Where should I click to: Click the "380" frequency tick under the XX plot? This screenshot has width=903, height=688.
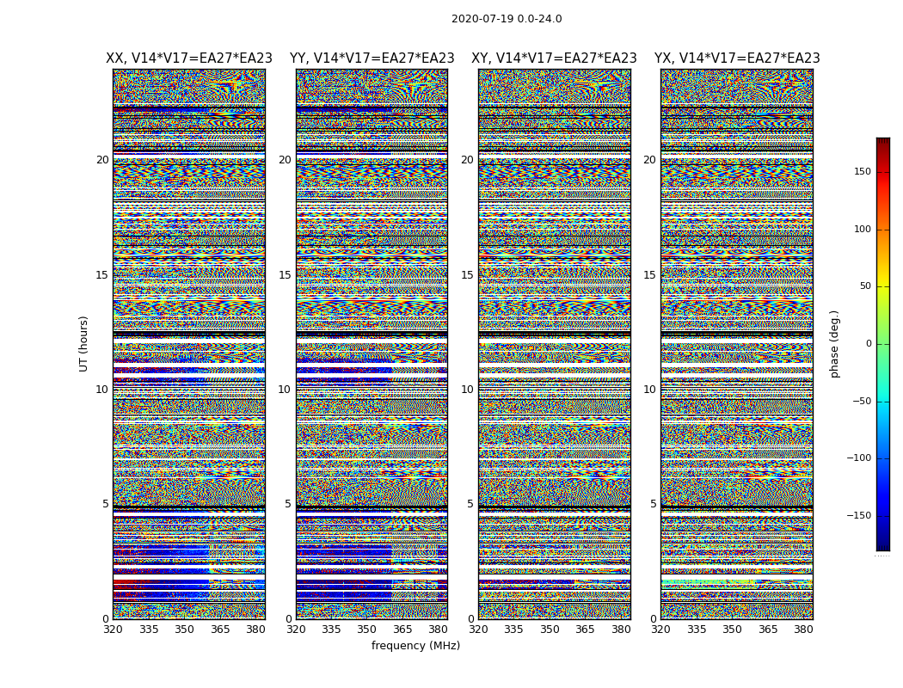pyautogui.click(x=255, y=630)
